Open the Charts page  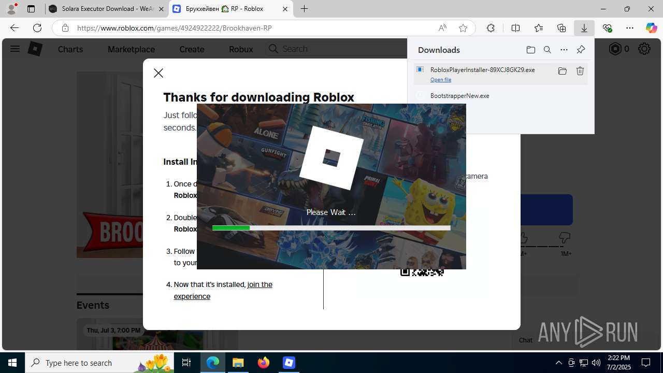tap(70, 49)
